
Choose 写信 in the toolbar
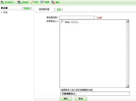tap(36, 2)
